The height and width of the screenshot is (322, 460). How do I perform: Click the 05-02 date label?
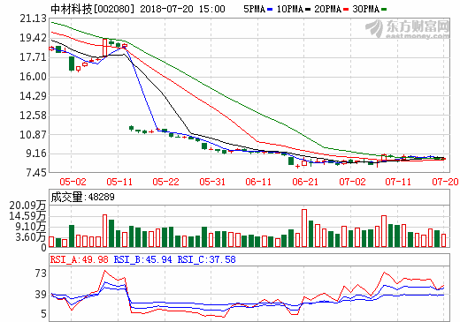click(x=73, y=182)
